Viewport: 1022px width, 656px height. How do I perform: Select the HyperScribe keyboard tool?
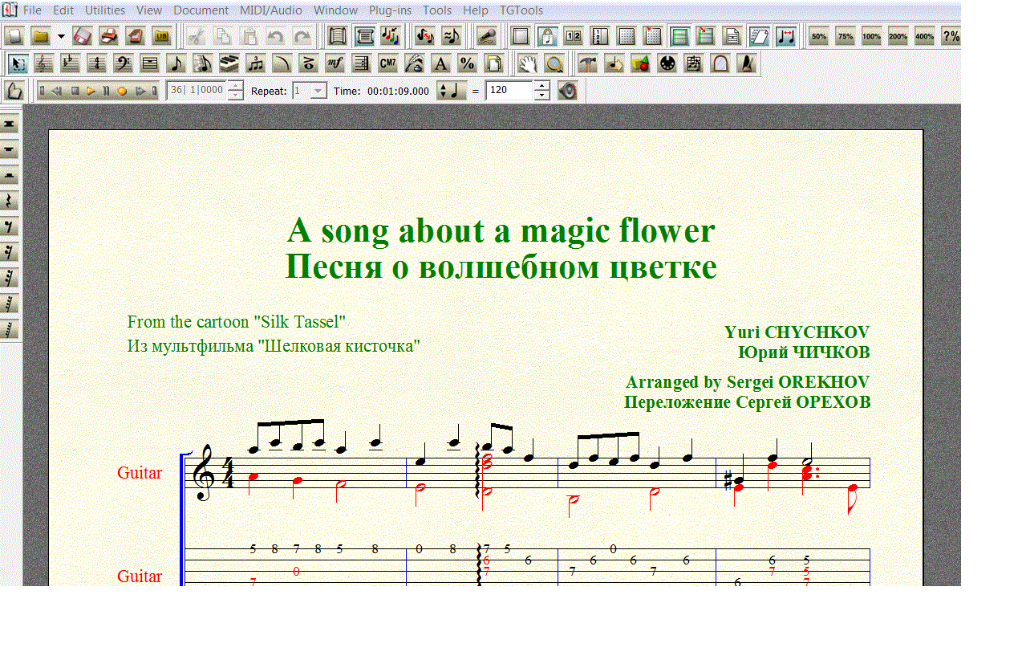(x=229, y=63)
